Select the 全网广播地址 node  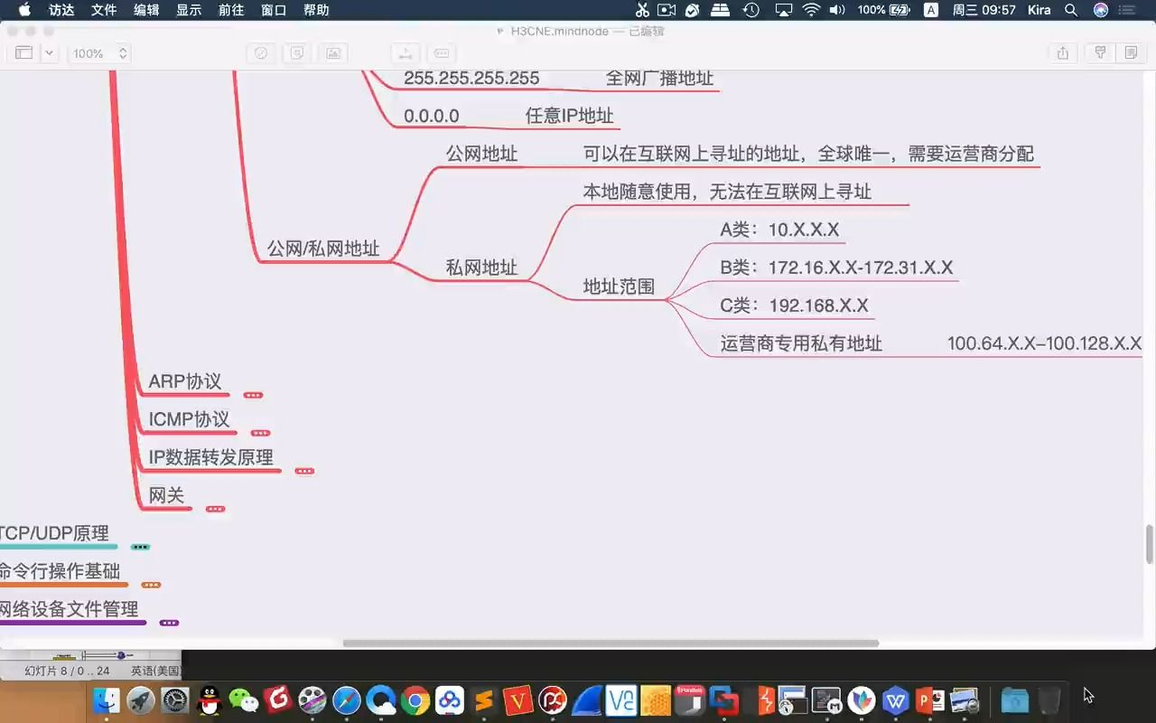pos(659,78)
